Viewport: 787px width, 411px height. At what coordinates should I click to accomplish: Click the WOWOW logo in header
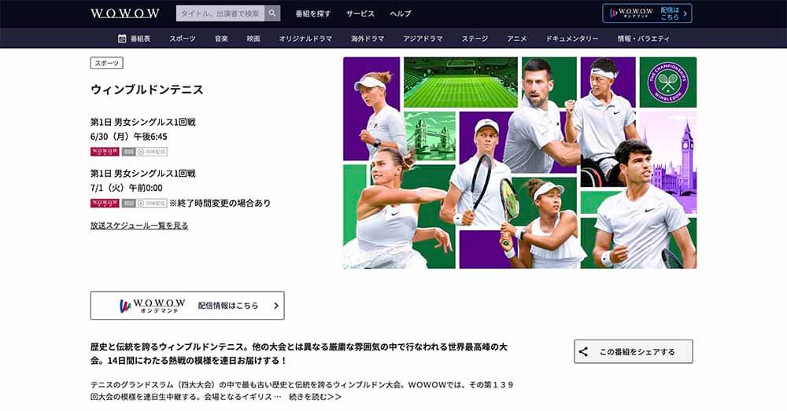(124, 13)
